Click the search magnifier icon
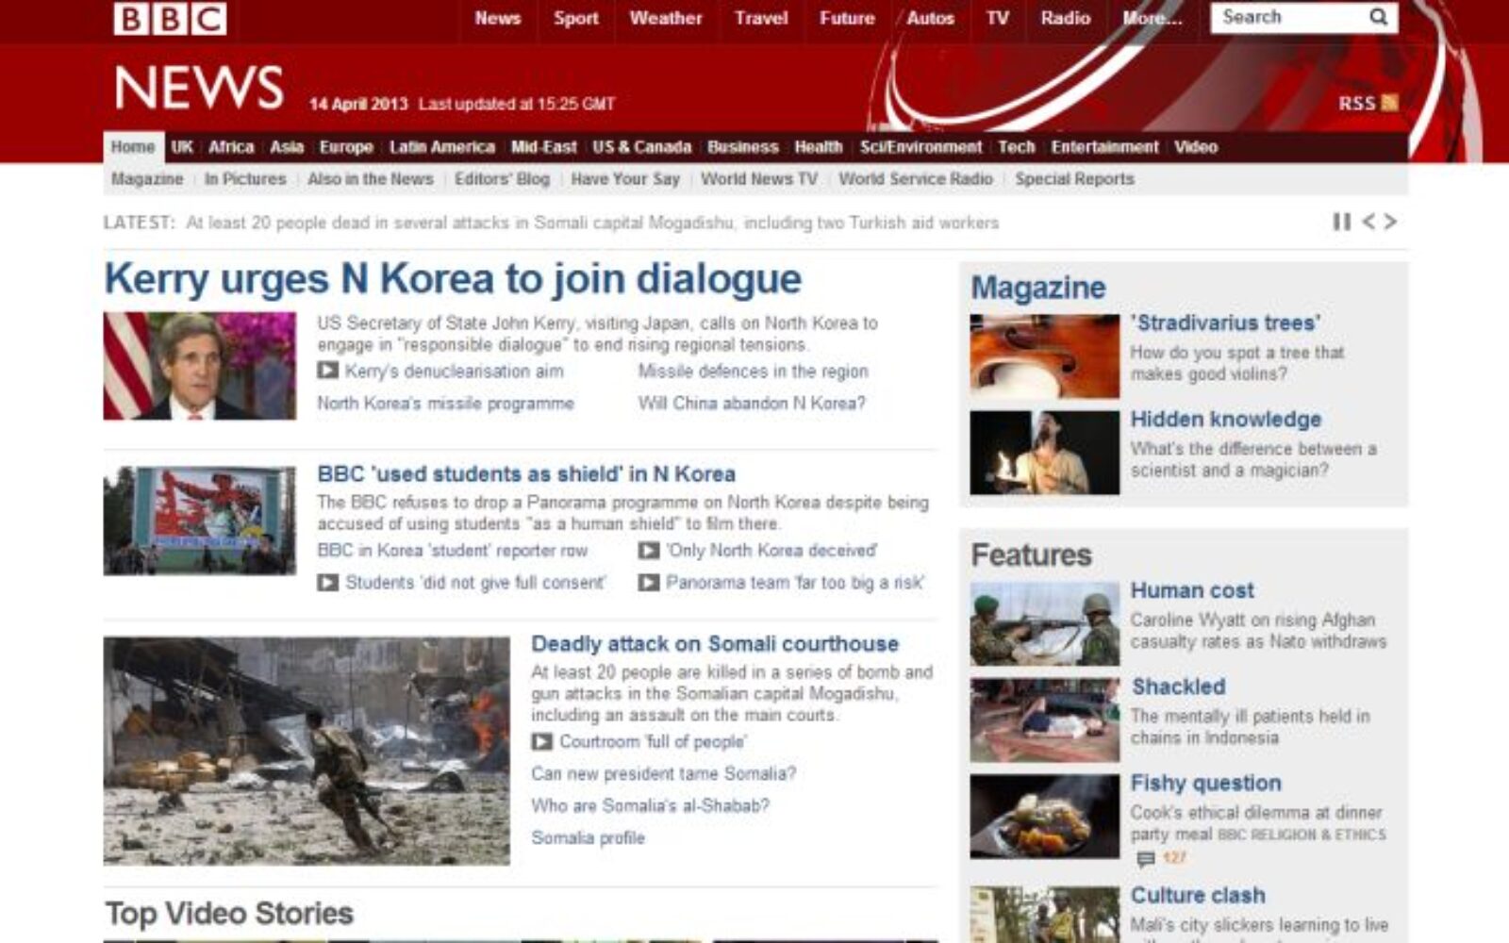This screenshot has height=943, width=1509. pos(1378,17)
